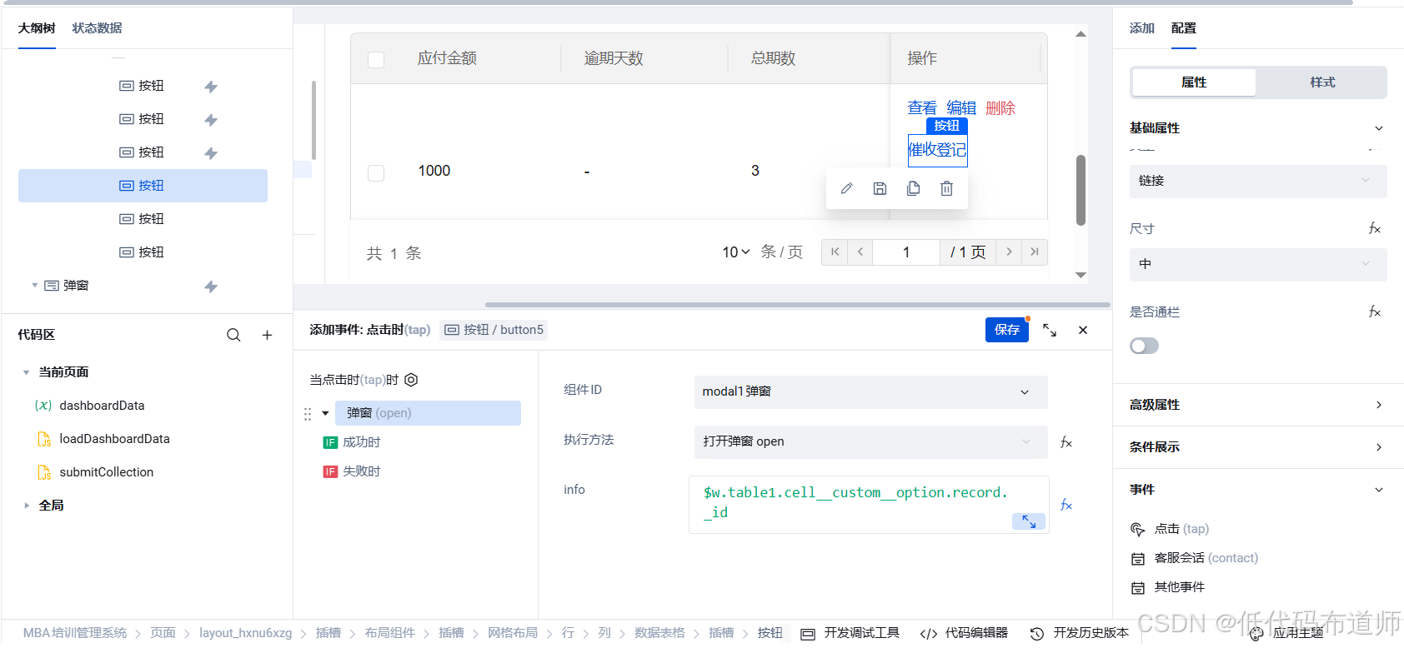Close the 添加事件 event panel

[x=1083, y=330]
